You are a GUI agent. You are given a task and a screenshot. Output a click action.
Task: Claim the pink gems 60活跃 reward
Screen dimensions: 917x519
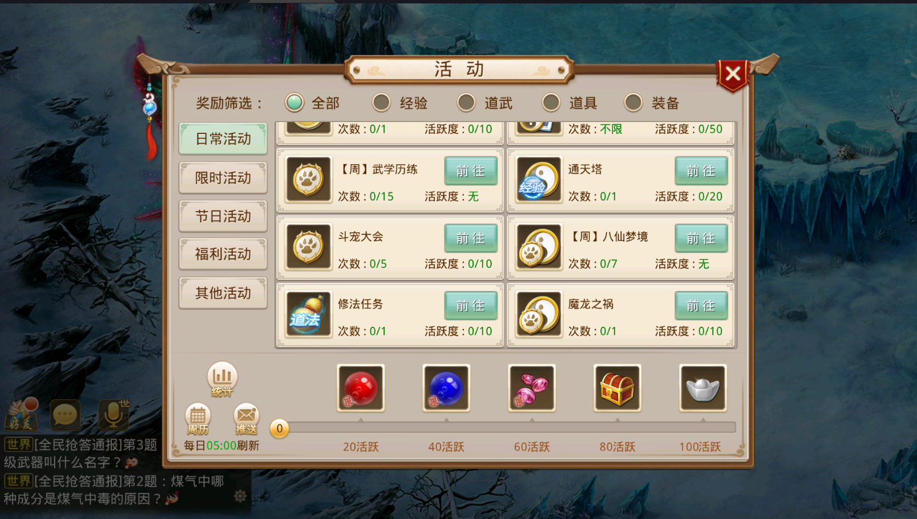click(532, 388)
